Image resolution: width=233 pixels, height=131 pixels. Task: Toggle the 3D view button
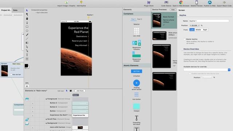pos(27,86)
